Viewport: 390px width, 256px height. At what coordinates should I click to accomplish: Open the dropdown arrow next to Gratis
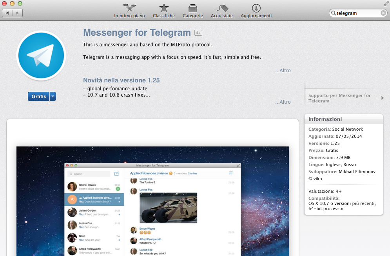pyautogui.click(x=53, y=97)
